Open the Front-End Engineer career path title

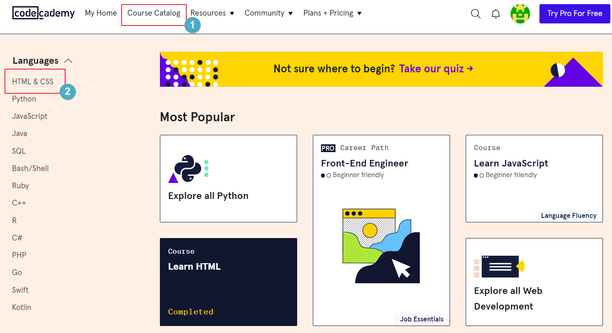(x=365, y=163)
